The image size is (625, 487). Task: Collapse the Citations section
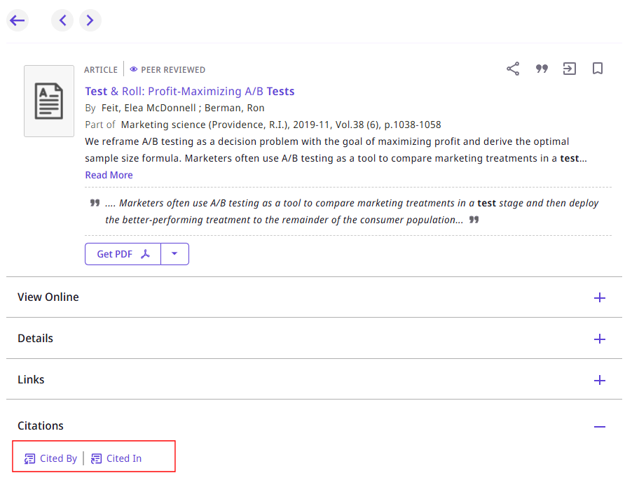(x=599, y=426)
